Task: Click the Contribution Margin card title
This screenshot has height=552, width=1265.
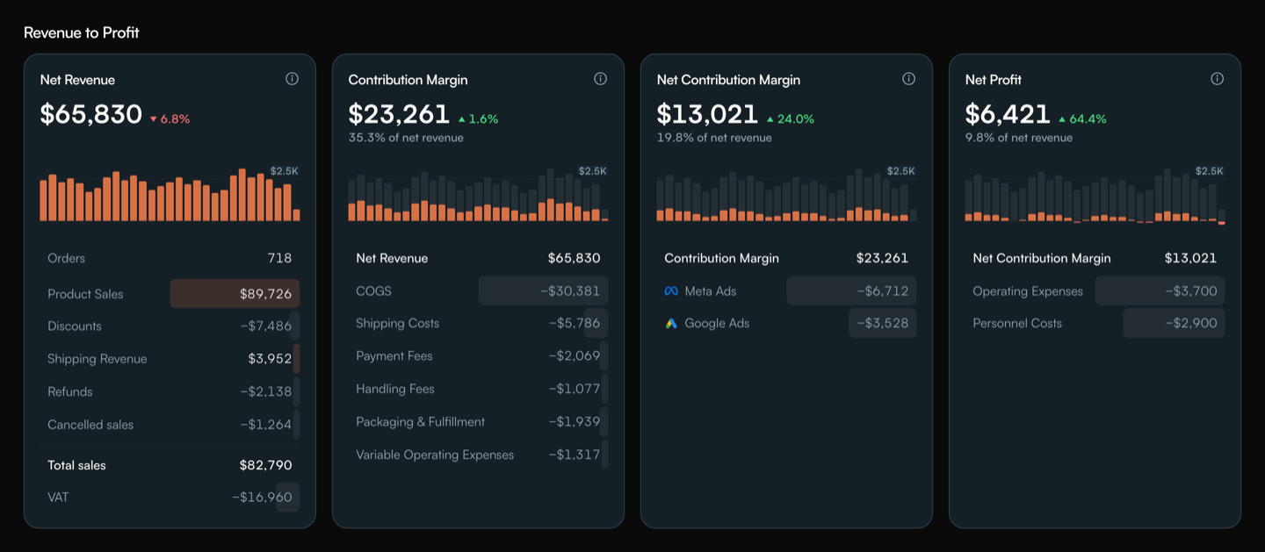Action: pos(408,80)
